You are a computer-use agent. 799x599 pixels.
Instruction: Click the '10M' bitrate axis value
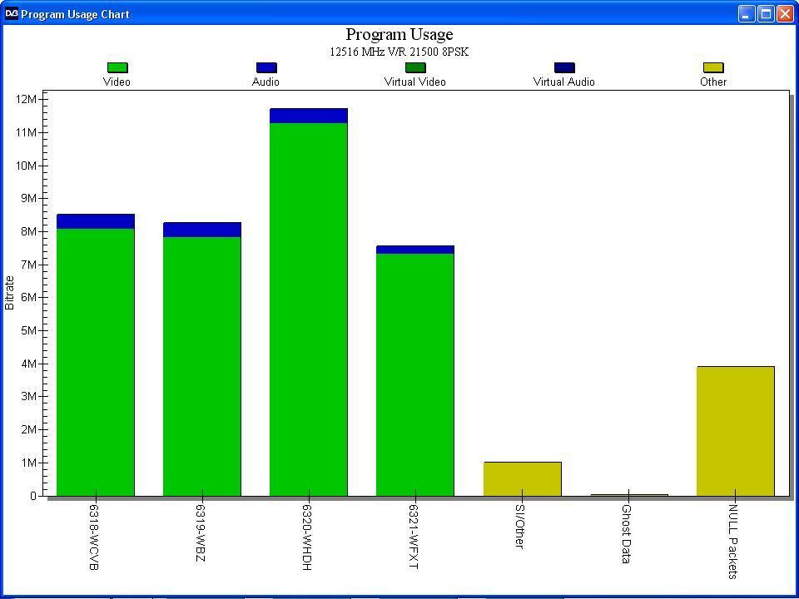27,166
